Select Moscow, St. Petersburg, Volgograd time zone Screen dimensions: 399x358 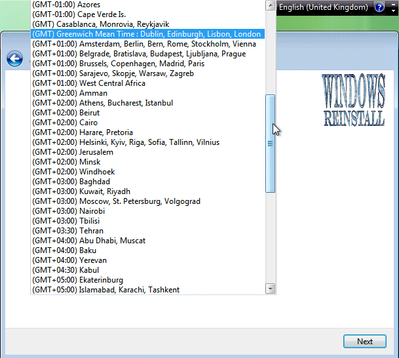pos(116,201)
